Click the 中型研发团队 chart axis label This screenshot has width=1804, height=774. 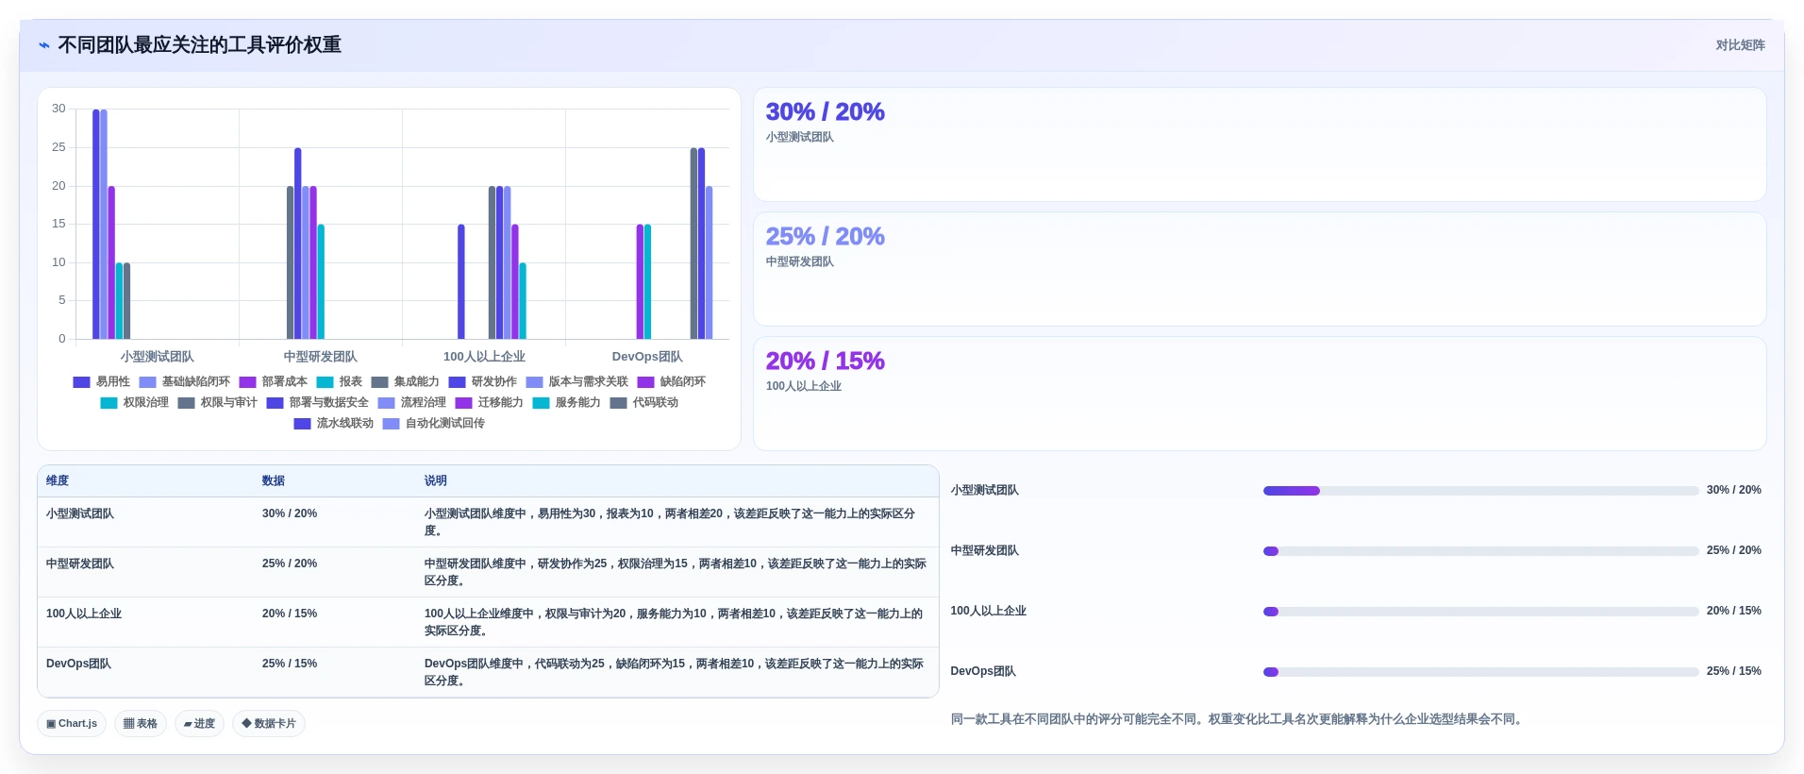pyautogui.click(x=321, y=357)
